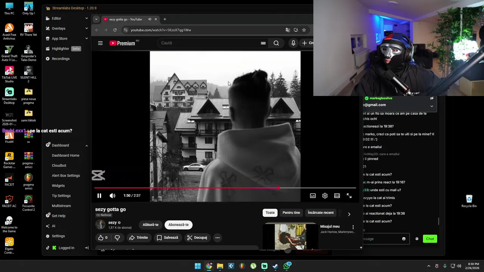Reload the YouTube page

tap(115, 30)
